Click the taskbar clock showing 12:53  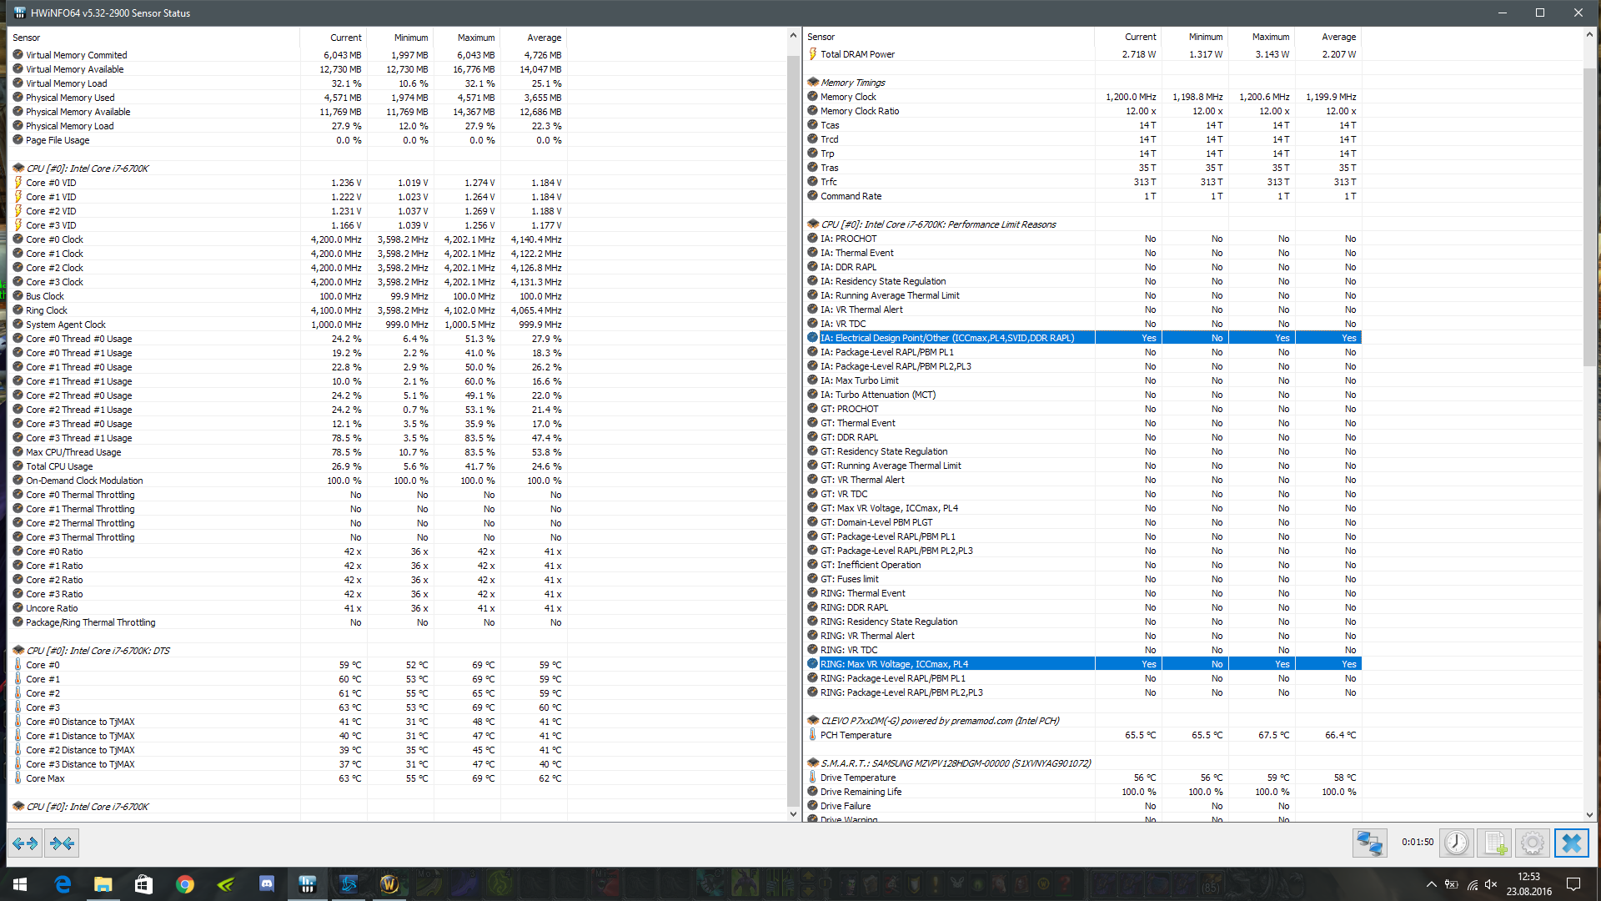point(1528,884)
